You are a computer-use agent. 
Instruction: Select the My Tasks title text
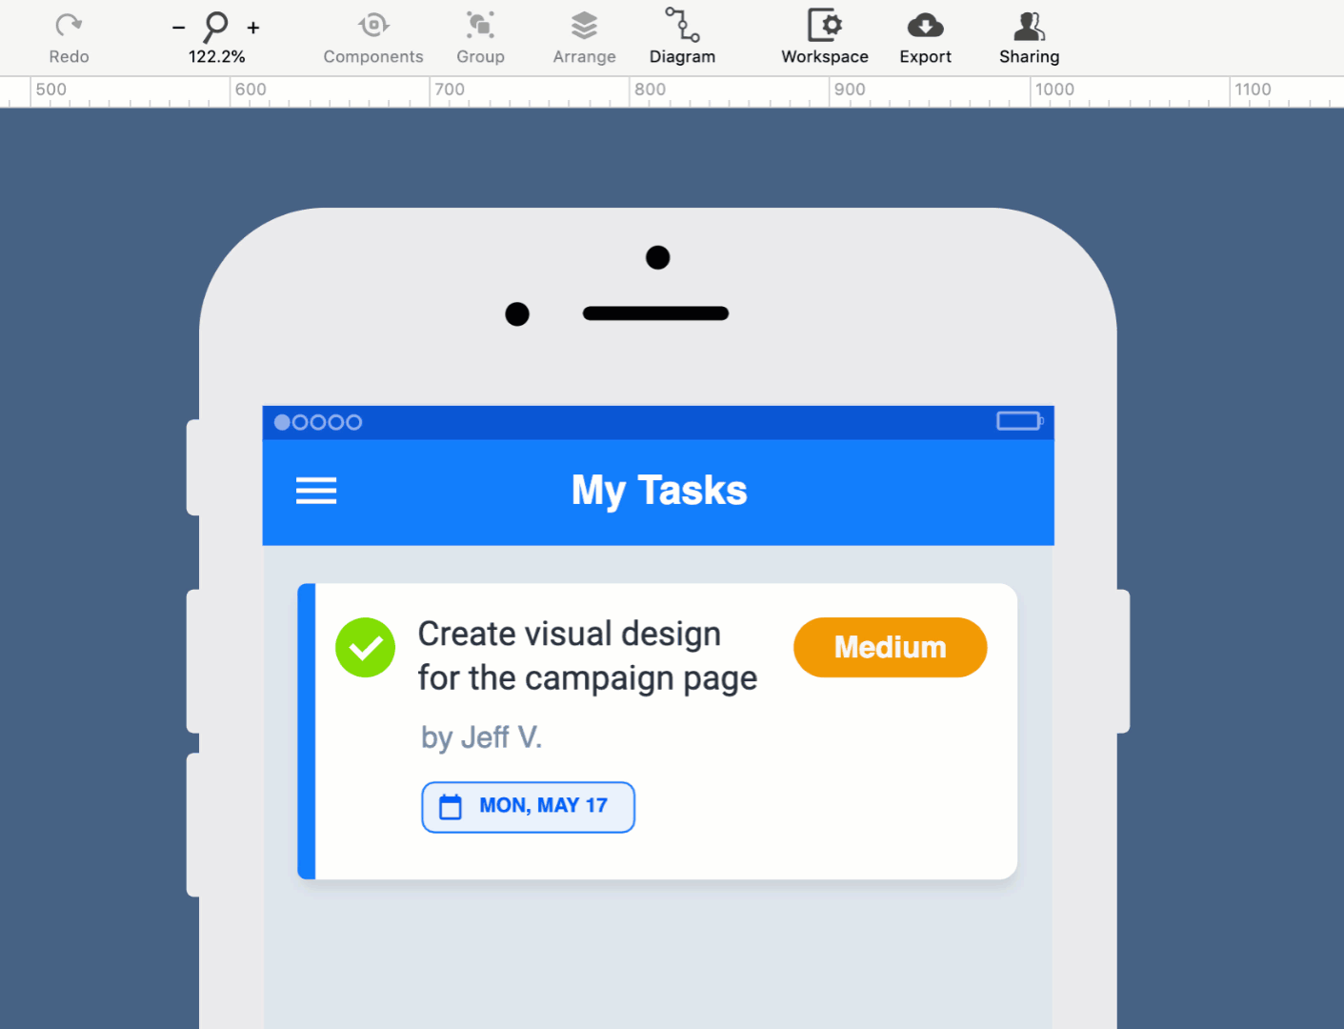point(659,491)
